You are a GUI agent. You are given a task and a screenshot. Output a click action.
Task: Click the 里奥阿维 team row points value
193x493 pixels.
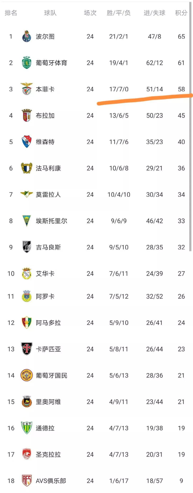(181, 402)
